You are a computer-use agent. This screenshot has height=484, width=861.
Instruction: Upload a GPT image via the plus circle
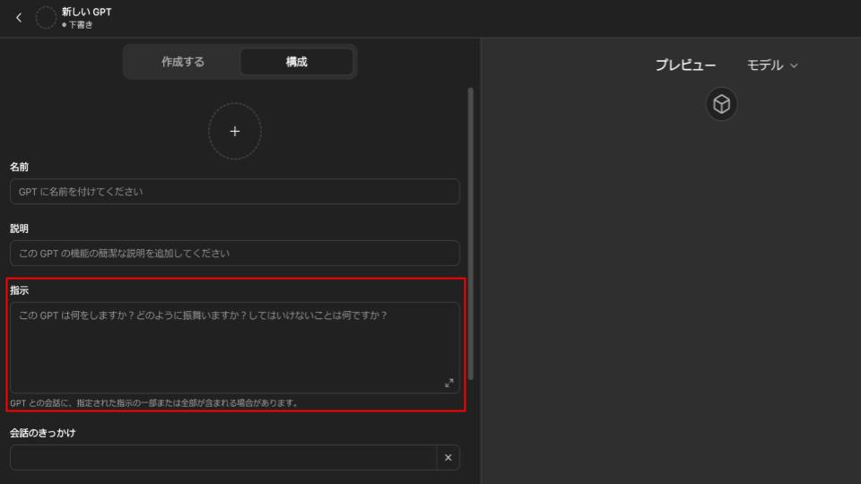(235, 132)
